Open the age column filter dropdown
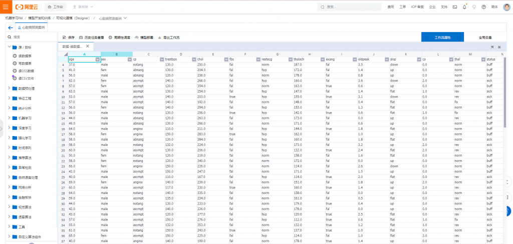The image size is (513, 244). tap(98, 60)
